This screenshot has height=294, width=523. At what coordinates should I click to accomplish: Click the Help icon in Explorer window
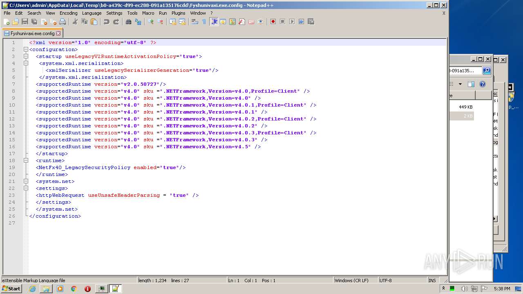(483, 84)
